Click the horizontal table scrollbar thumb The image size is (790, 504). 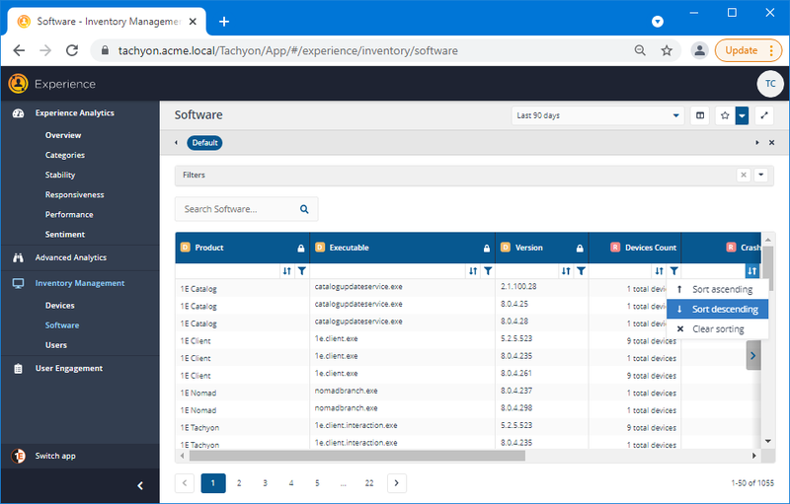tap(357, 456)
